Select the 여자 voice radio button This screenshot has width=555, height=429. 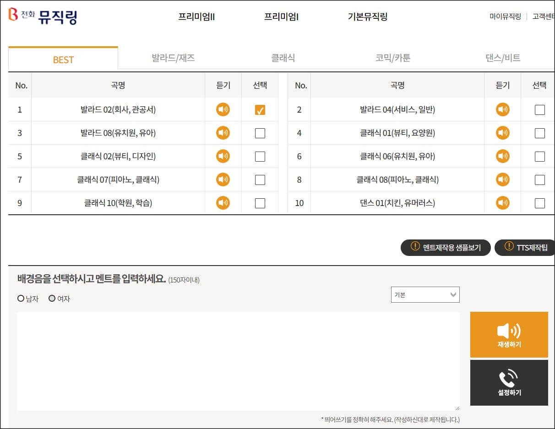coord(51,298)
